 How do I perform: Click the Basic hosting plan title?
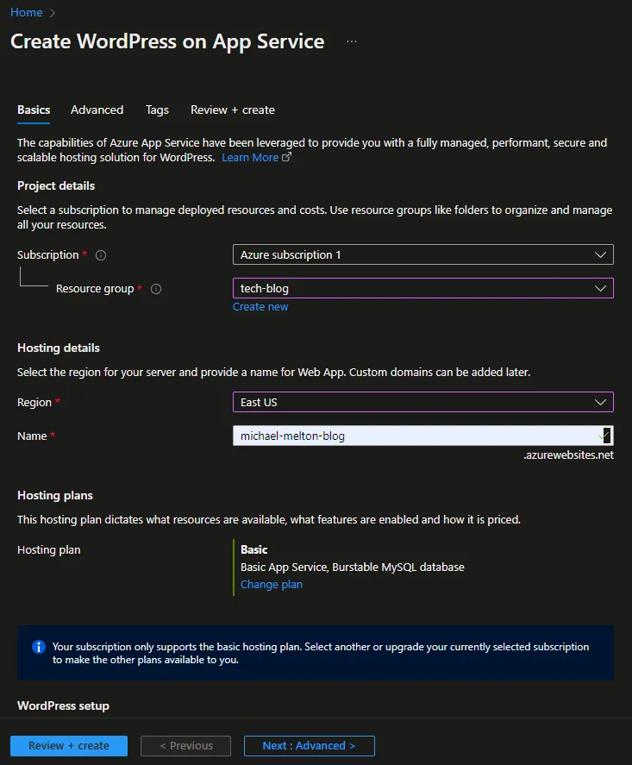[x=254, y=550]
